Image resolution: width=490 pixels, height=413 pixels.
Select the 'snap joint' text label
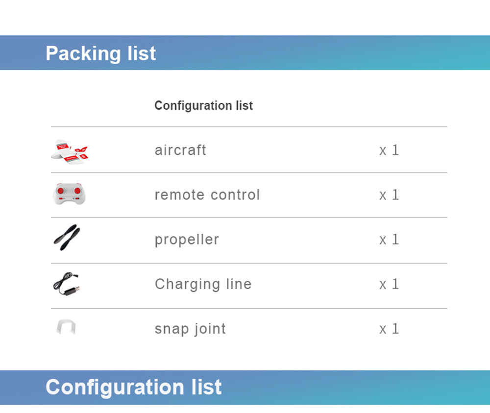point(190,329)
